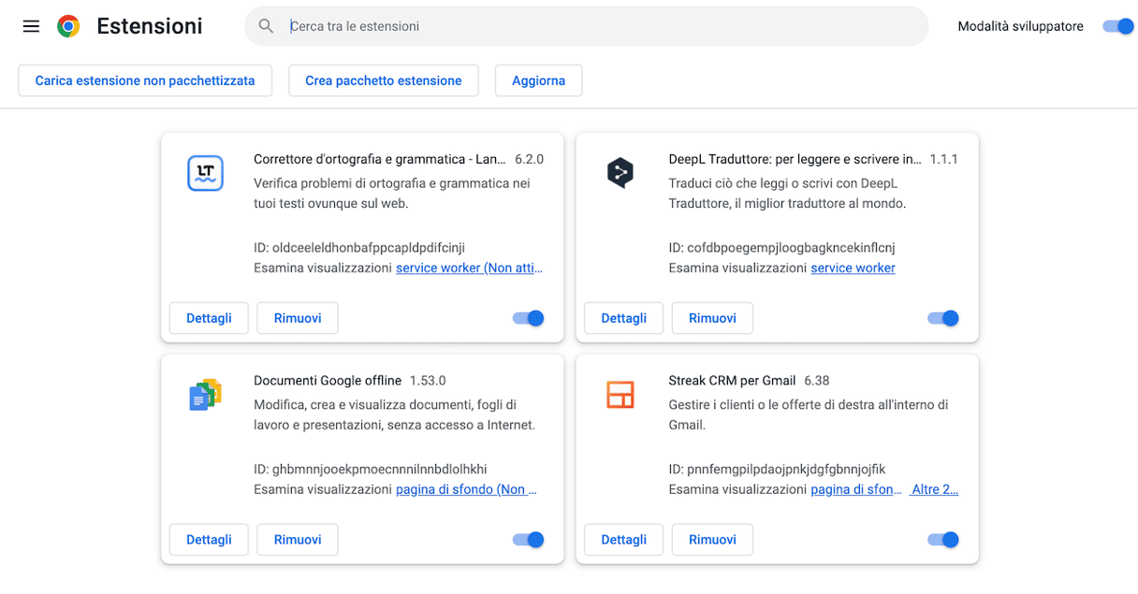This screenshot has width=1138, height=594.
Task: Click the DeepL Traduttore title text
Action: tap(795, 159)
